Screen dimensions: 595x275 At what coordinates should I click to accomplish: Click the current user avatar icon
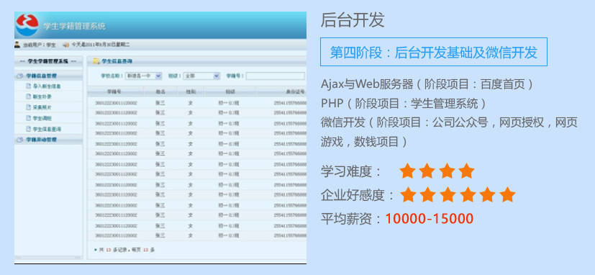tap(17, 45)
